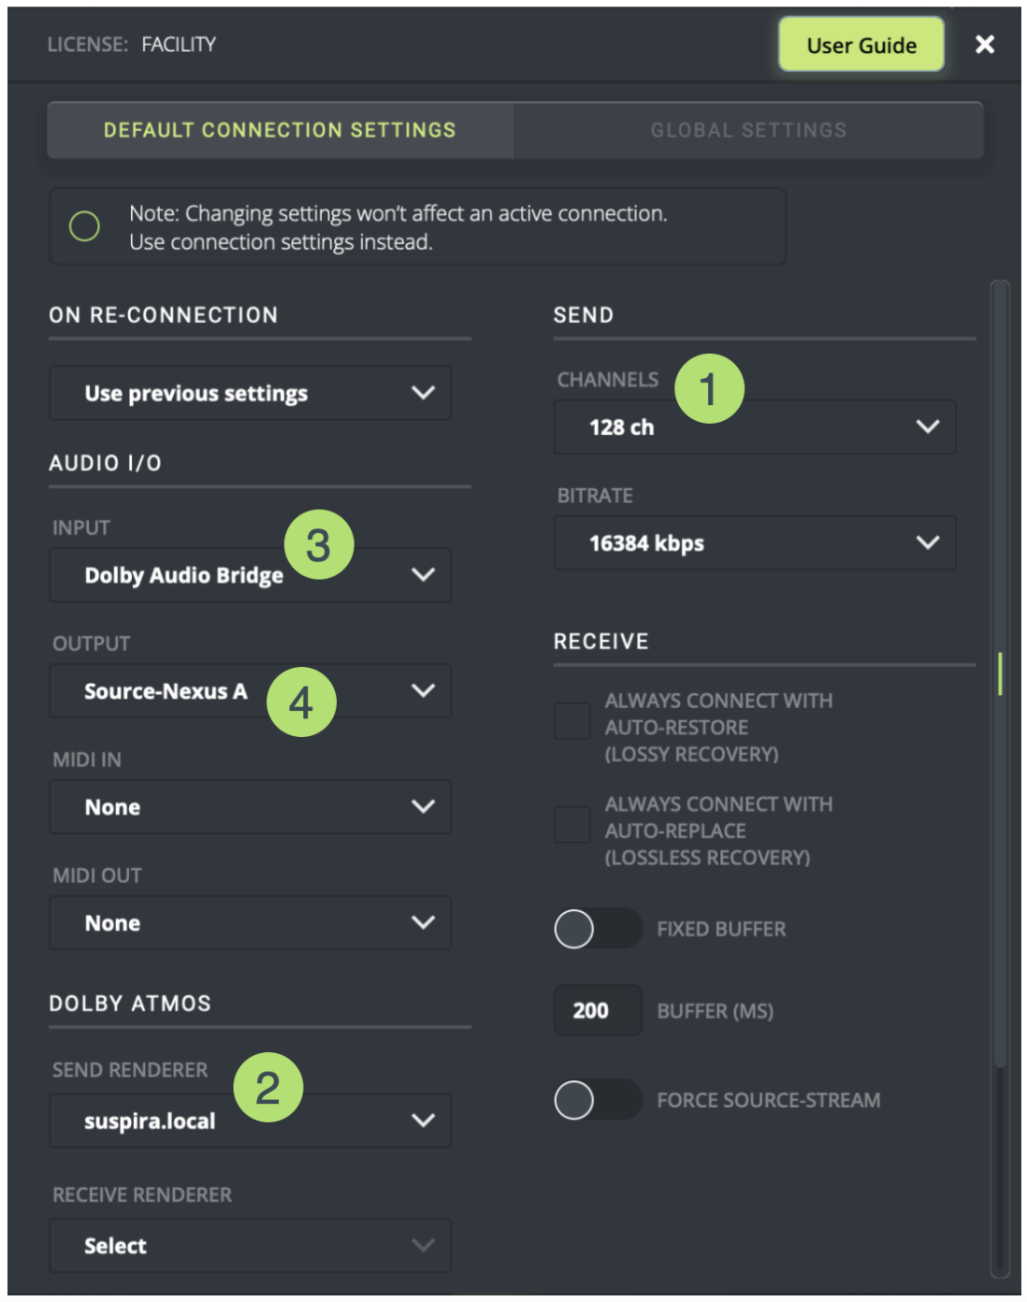Select the Default Connection Settings tab

(x=280, y=130)
